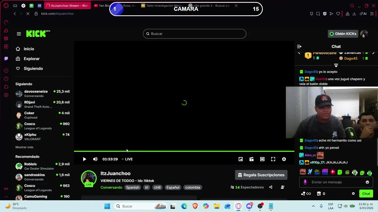Click the Buscar search field on Kick
The image size is (378, 212).
195,34
